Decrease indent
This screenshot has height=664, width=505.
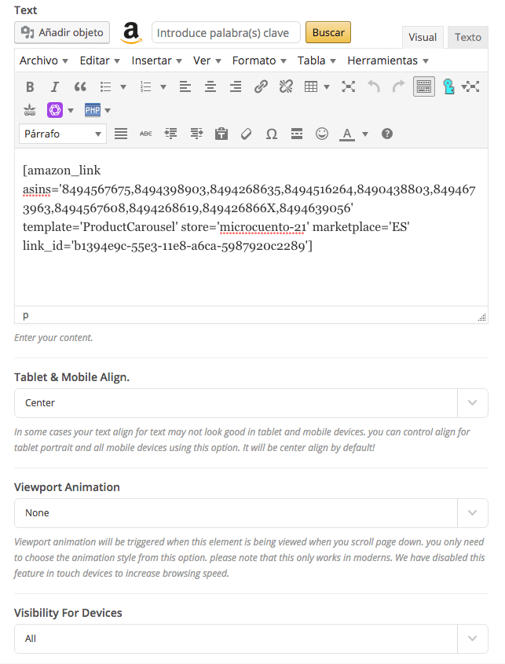pyautogui.click(x=171, y=134)
